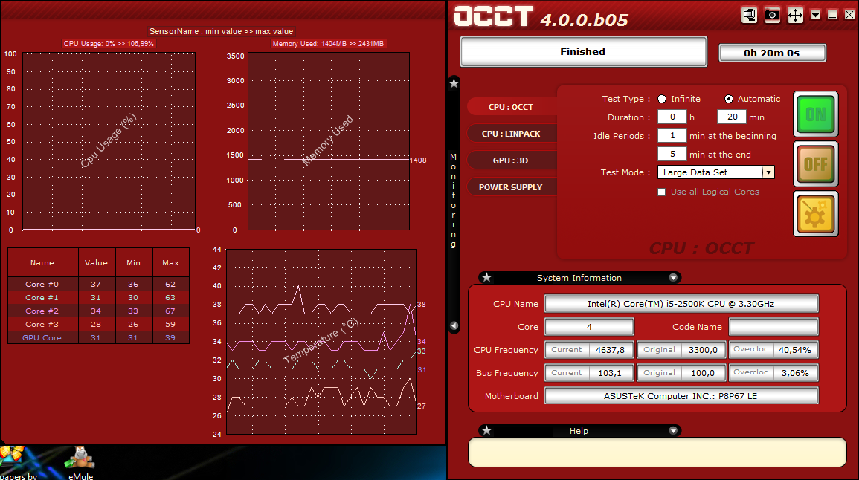
Task: Take a screenshot with the camera icon
Action: pos(772,15)
